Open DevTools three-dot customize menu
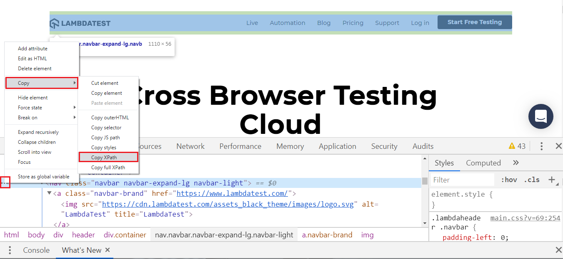Image resolution: width=563 pixels, height=259 pixels. (x=541, y=146)
